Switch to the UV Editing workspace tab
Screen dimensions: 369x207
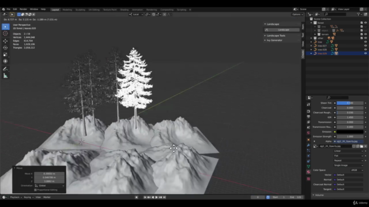pyautogui.click(x=94, y=10)
